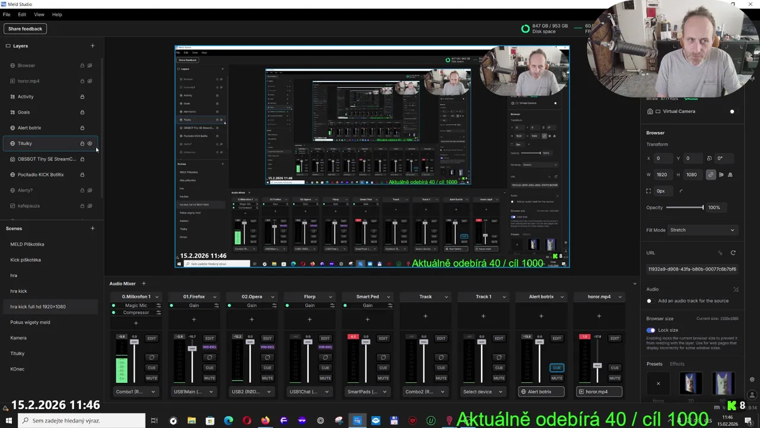Hide the Titulky layer
This screenshot has height=428, width=760.
[90, 143]
